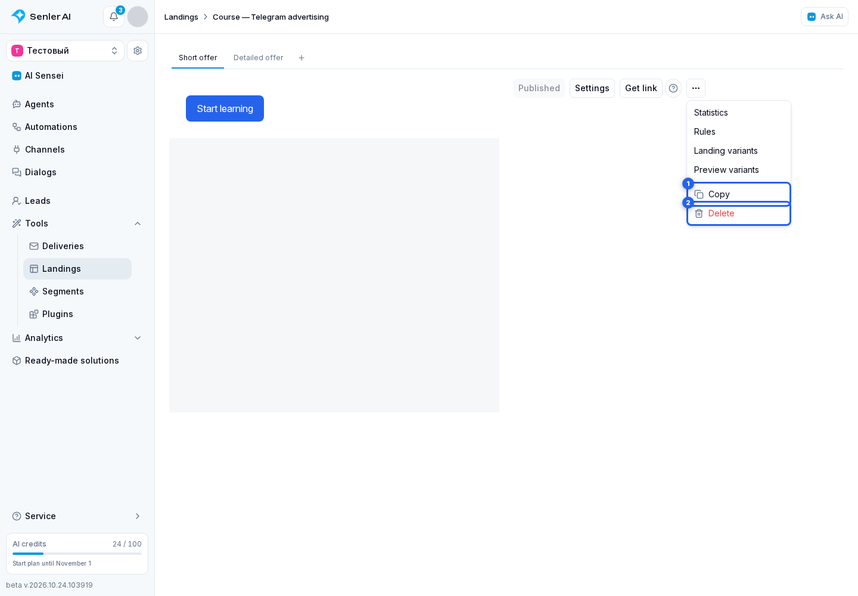Click the Senler AI logo
The width and height of the screenshot is (858, 596).
coord(41,17)
